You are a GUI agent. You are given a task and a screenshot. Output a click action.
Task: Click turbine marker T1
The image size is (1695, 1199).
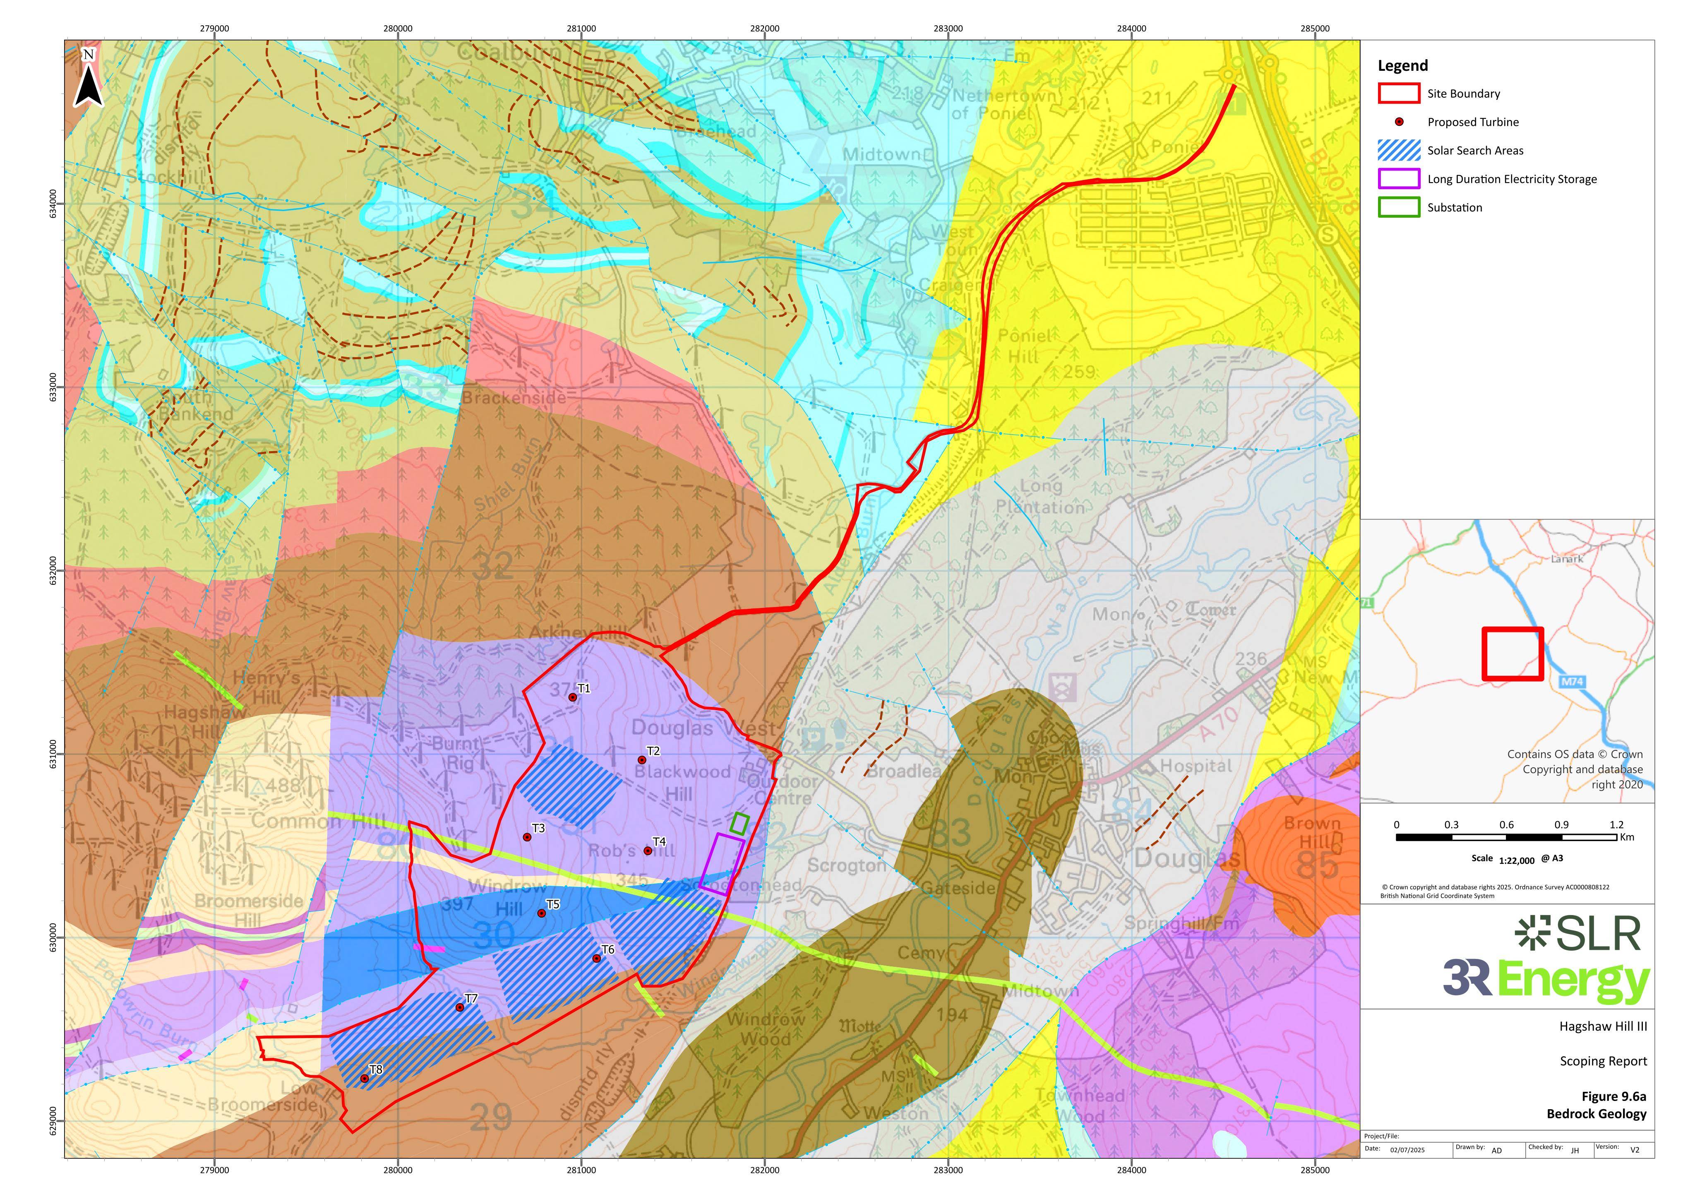pyautogui.click(x=572, y=697)
